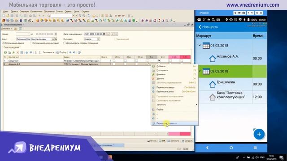Click the green add-row icon in the table toolbar
287x161 pixels.
click(5, 52)
